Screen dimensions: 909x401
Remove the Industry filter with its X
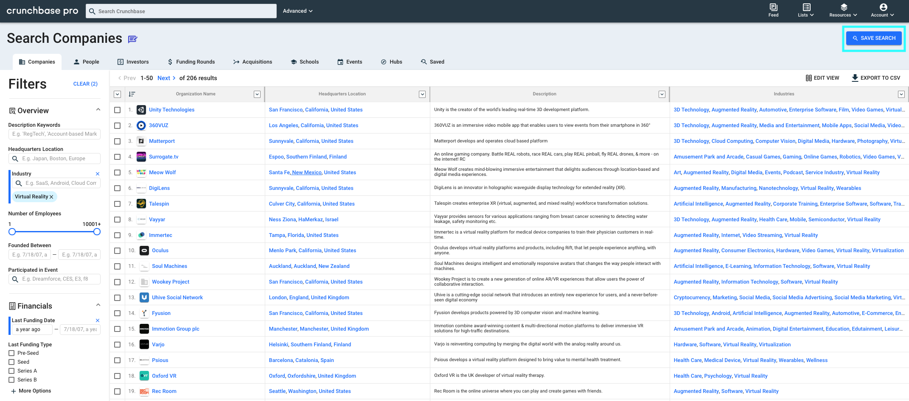pyautogui.click(x=98, y=174)
